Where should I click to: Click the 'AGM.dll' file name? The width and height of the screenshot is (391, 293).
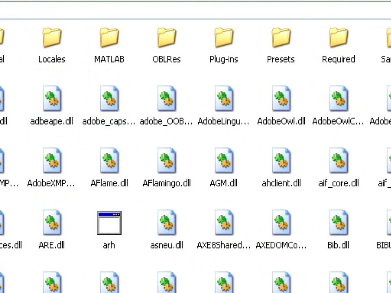click(224, 184)
